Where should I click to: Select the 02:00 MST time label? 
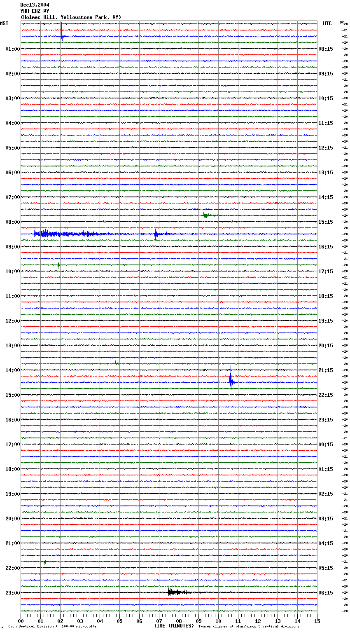click(x=13, y=74)
